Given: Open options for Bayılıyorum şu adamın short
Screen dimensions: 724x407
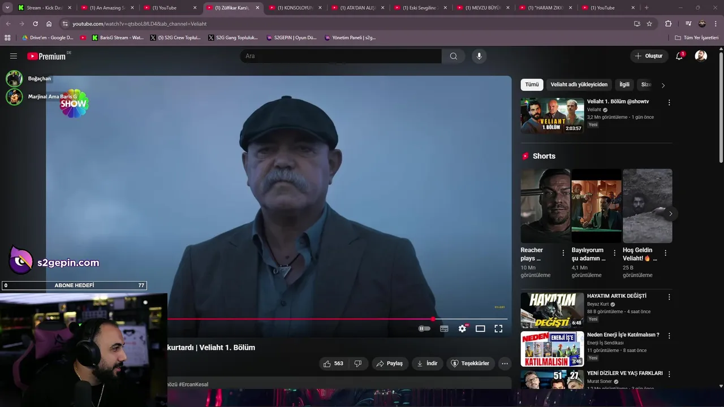Looking at the screenshot, I should [614, 253].
